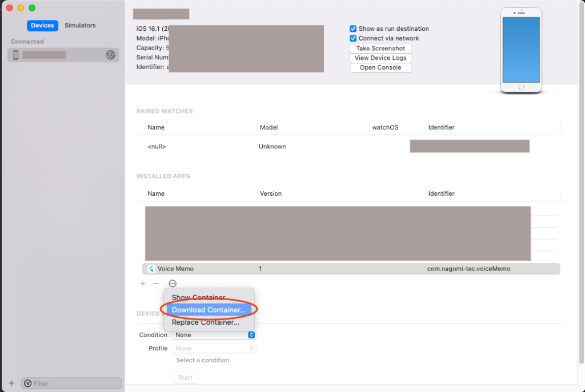Disable Connect via network checkbox

coord(353,38)
